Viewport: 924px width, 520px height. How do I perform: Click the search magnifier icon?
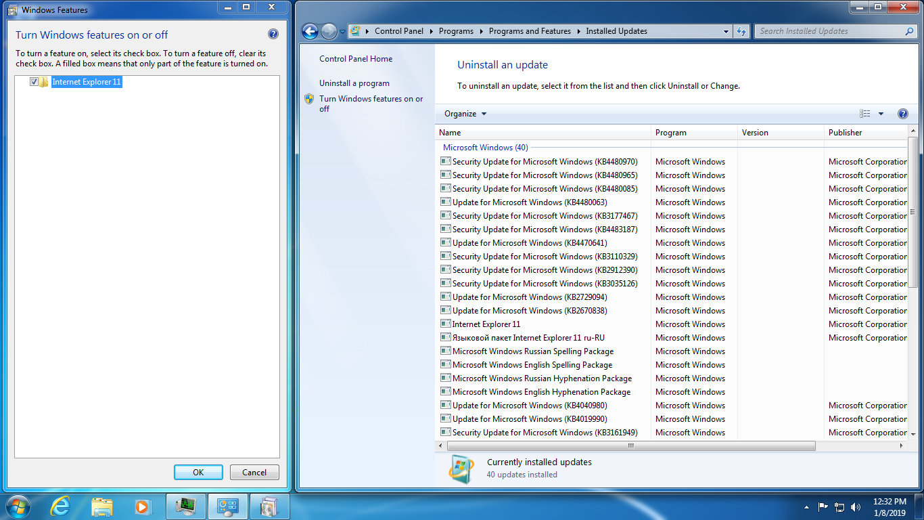tap(910, 31)
